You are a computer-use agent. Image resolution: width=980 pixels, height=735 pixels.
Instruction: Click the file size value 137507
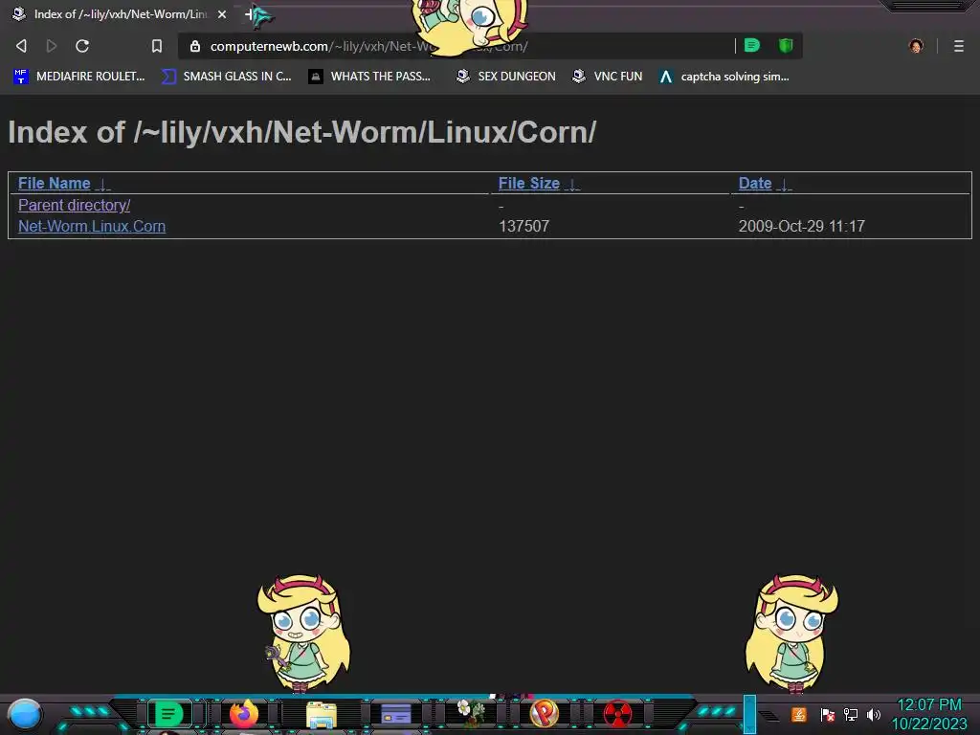523,226
